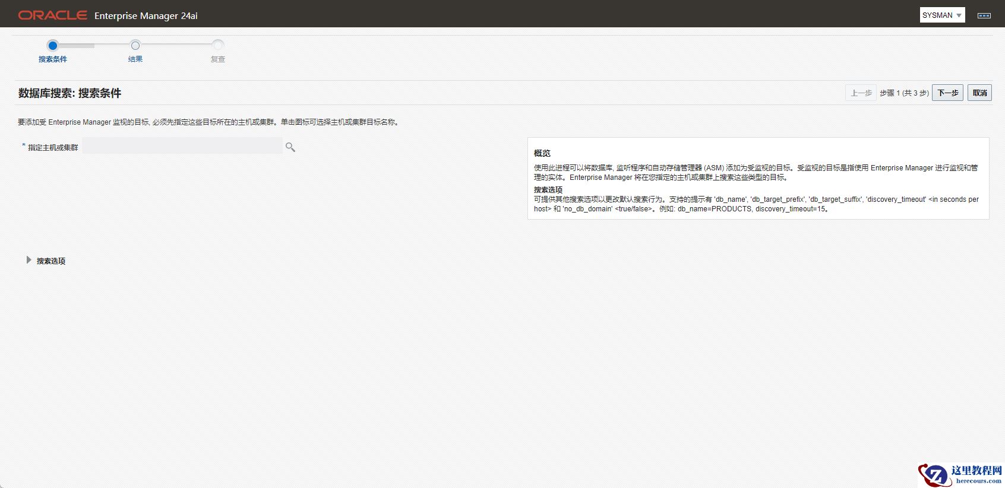Click the 取消 button

979,93
